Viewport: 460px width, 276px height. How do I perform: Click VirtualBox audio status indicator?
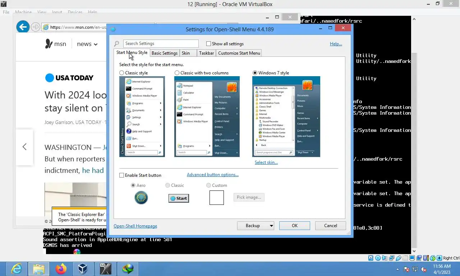[x=385, y=258]
